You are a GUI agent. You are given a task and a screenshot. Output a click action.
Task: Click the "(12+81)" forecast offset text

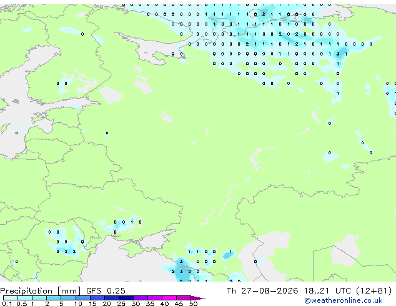tap(374, 291)
